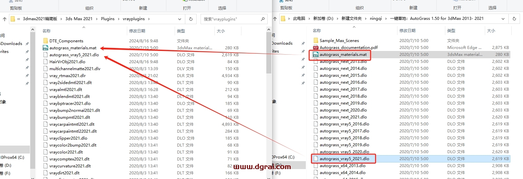The image size is (523, 179).
Task: Expand chevron after Plugins in left breadcrumb
Action: coord(119,19)
